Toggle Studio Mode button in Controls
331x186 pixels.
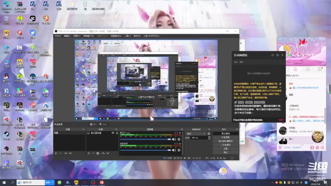(x=225, y=145)
